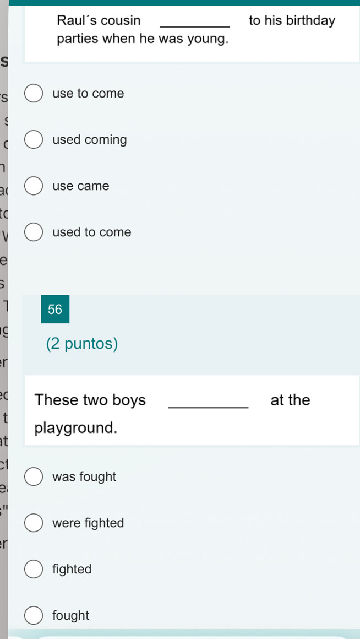
Task: Choose the 'were fighted' option
Action: point(34,523)
